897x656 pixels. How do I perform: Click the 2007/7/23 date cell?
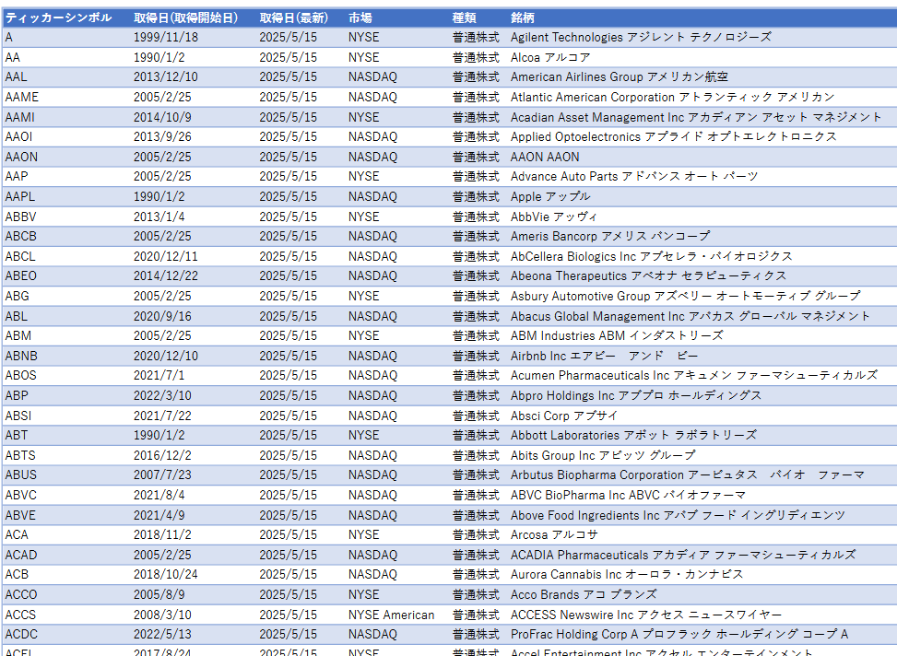coord(162,474)
